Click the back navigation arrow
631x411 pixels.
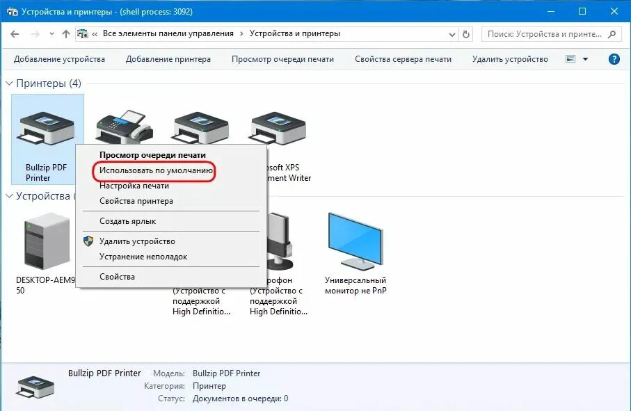coord(14,33)
